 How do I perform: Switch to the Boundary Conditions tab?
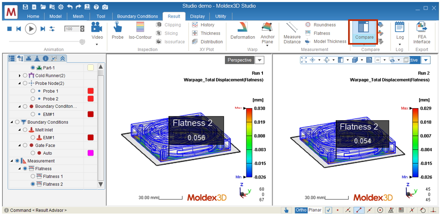point(138,16)
